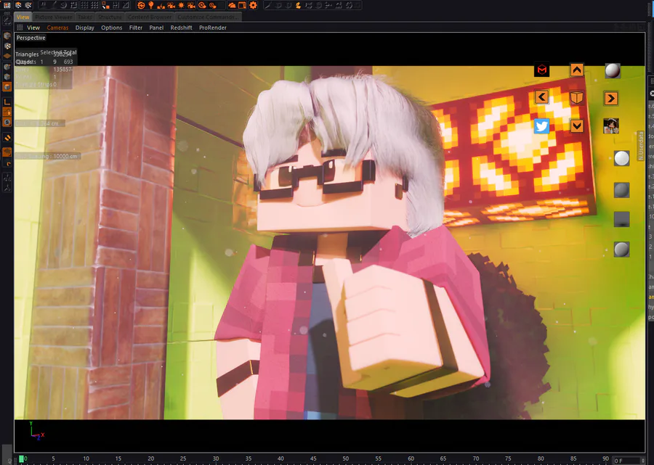The width and height of the screenshot is (654, 465).
Task: Click the orange cube HUD icon between the arrows
Action: 576,98
